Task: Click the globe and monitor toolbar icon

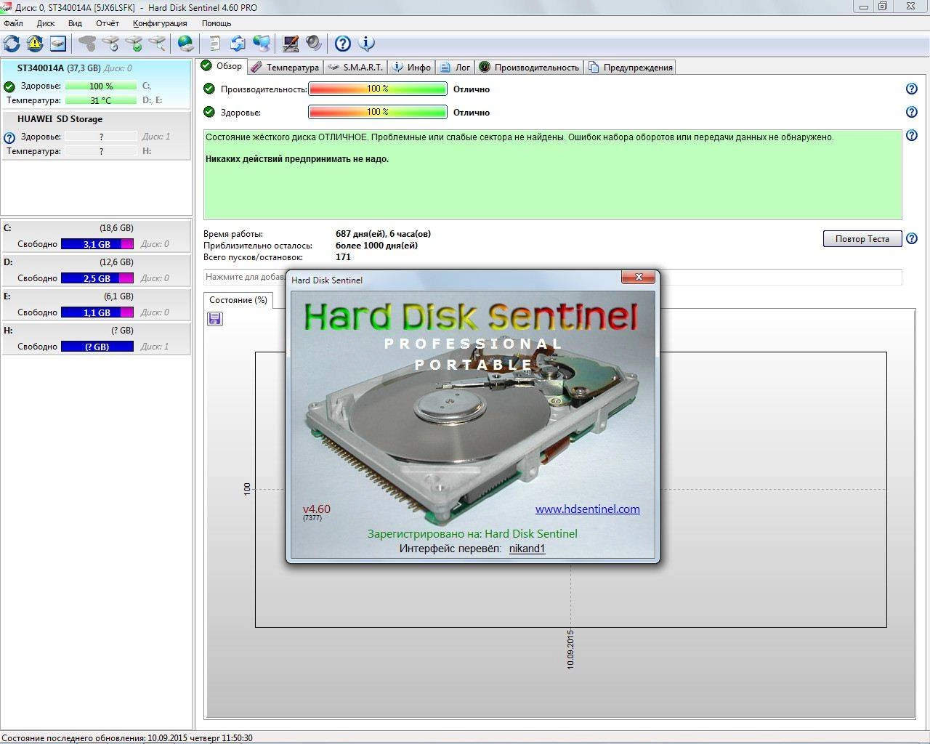Action: (261, 44)
